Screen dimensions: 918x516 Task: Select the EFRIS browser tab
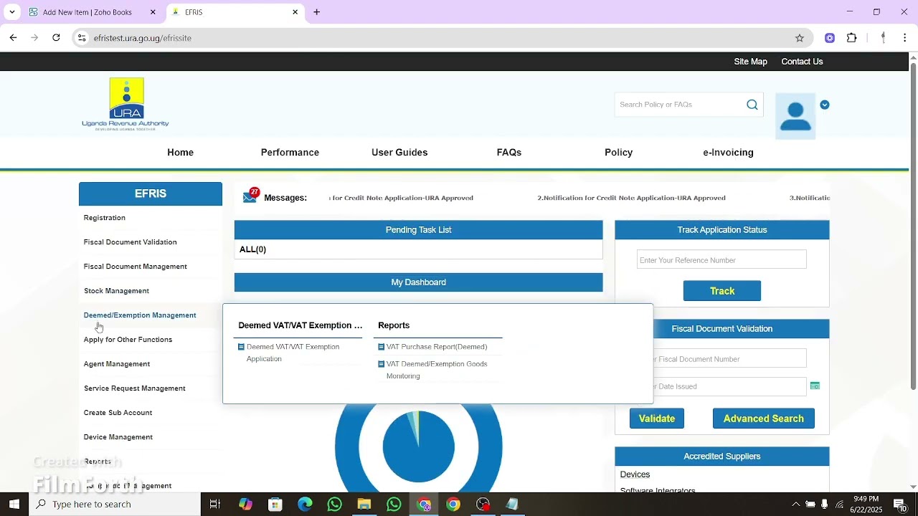point(235,12)
